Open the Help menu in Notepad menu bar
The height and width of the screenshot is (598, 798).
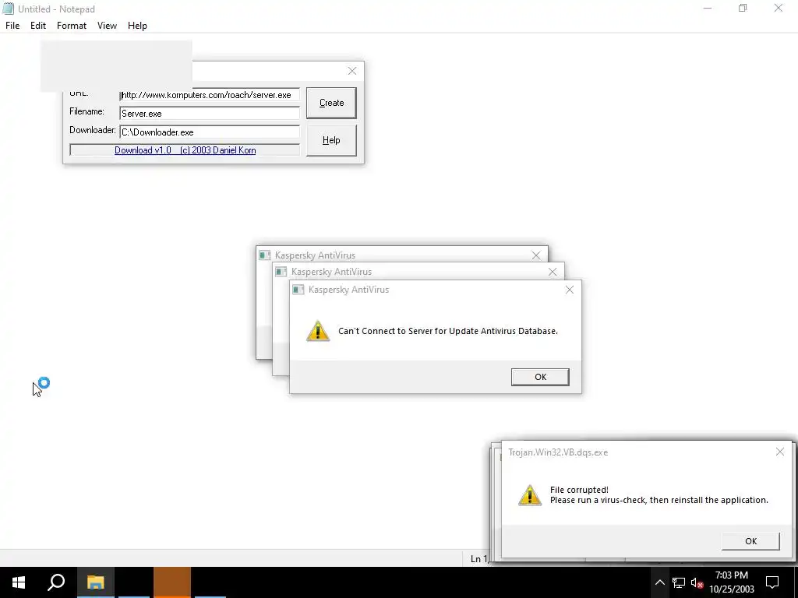(137, 26)
